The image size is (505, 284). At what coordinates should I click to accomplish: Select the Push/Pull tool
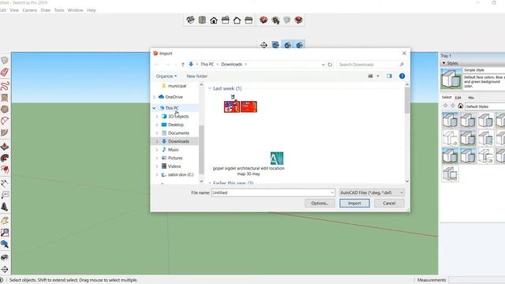click(5, 147)
